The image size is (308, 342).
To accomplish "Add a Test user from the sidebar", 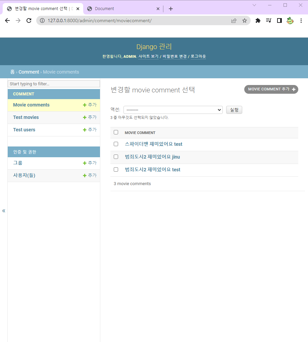I will coord(90,130).
